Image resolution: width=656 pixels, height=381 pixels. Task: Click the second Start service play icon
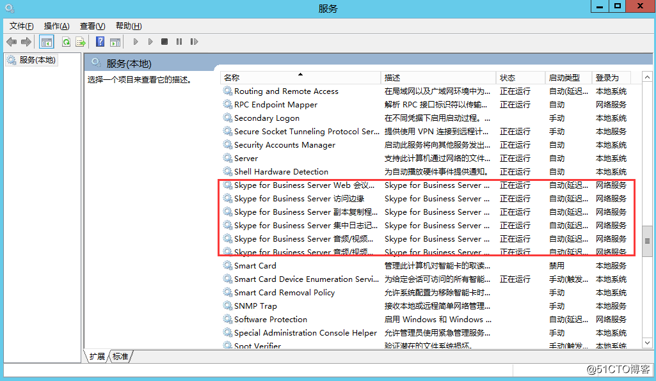pos(150,42)
